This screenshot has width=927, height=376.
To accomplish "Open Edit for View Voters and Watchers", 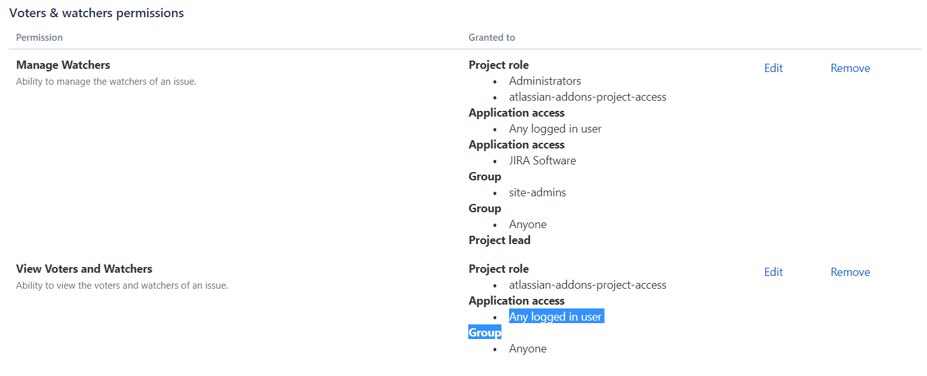I will tap(773, 272).
